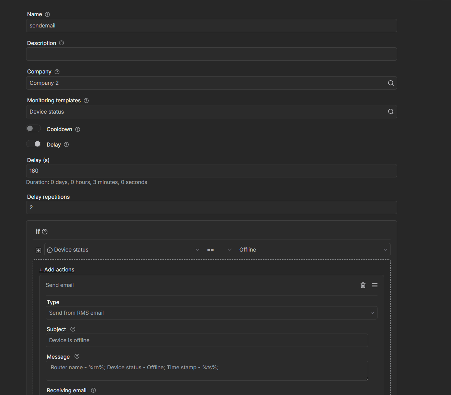This screenshot has width=451, height=395.
Task: Click the Delay repetitions input field
Action: [211, 208]
